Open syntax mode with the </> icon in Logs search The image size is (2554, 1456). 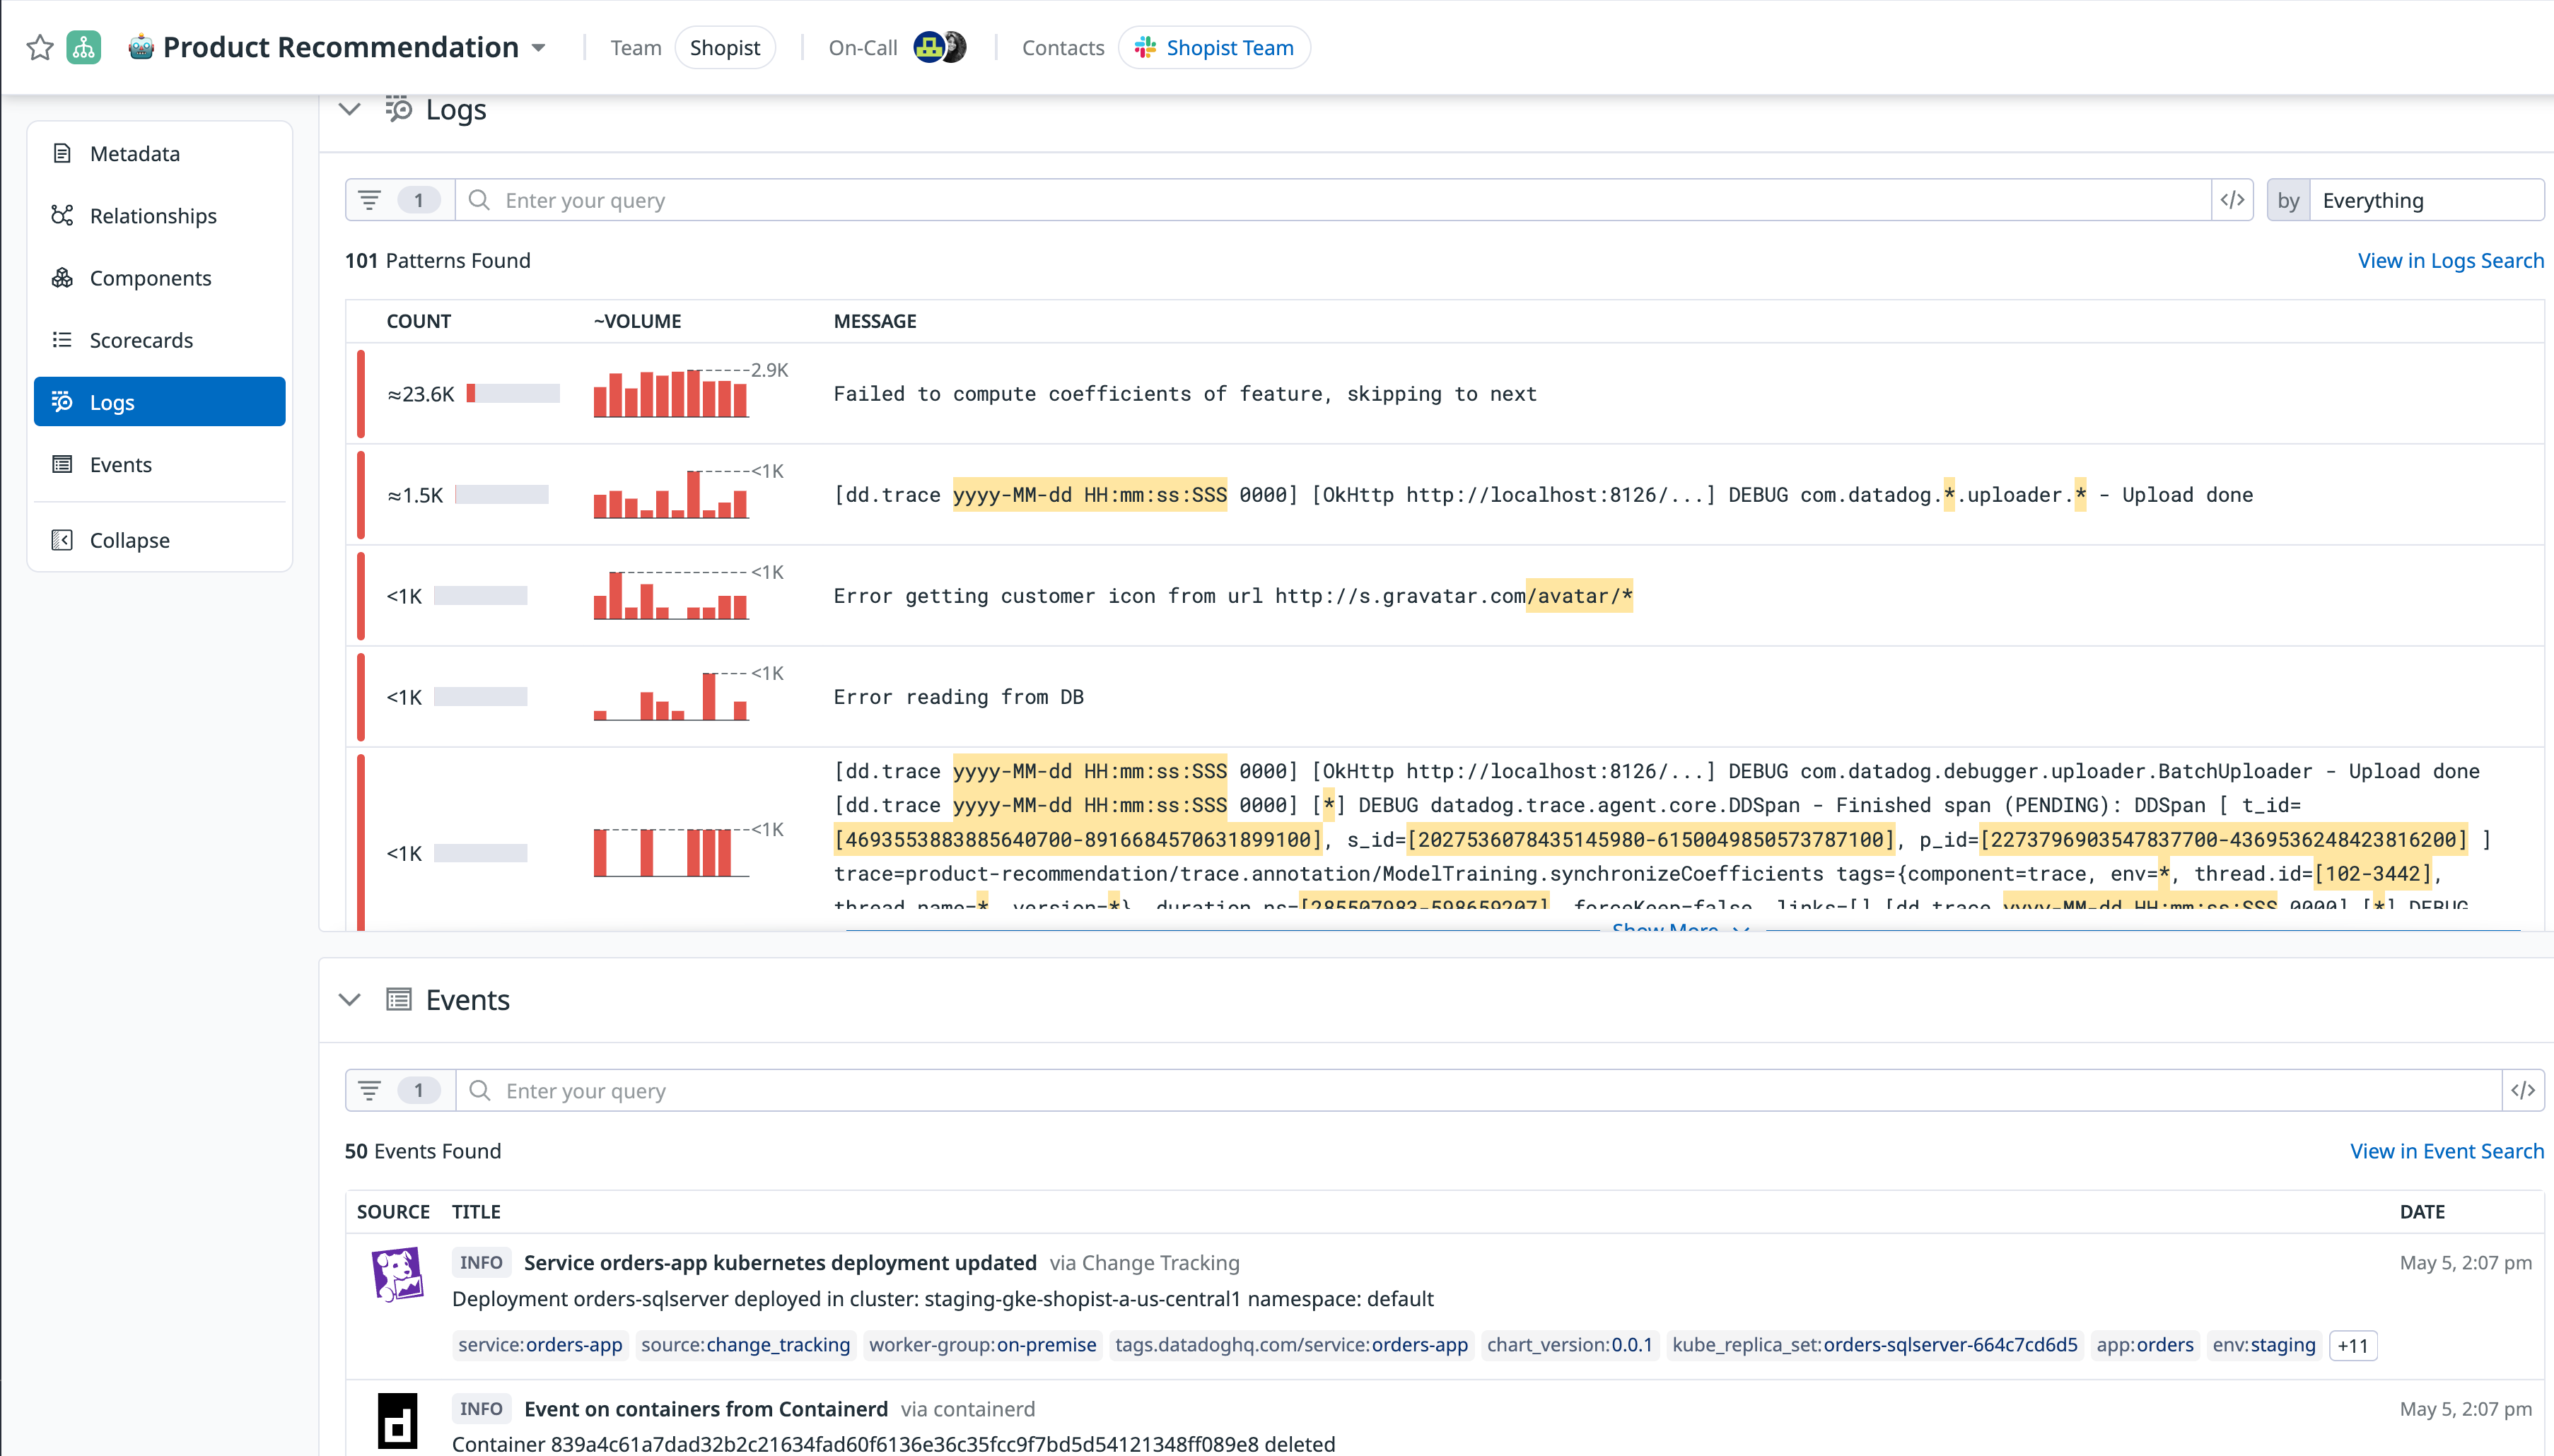2232,199
